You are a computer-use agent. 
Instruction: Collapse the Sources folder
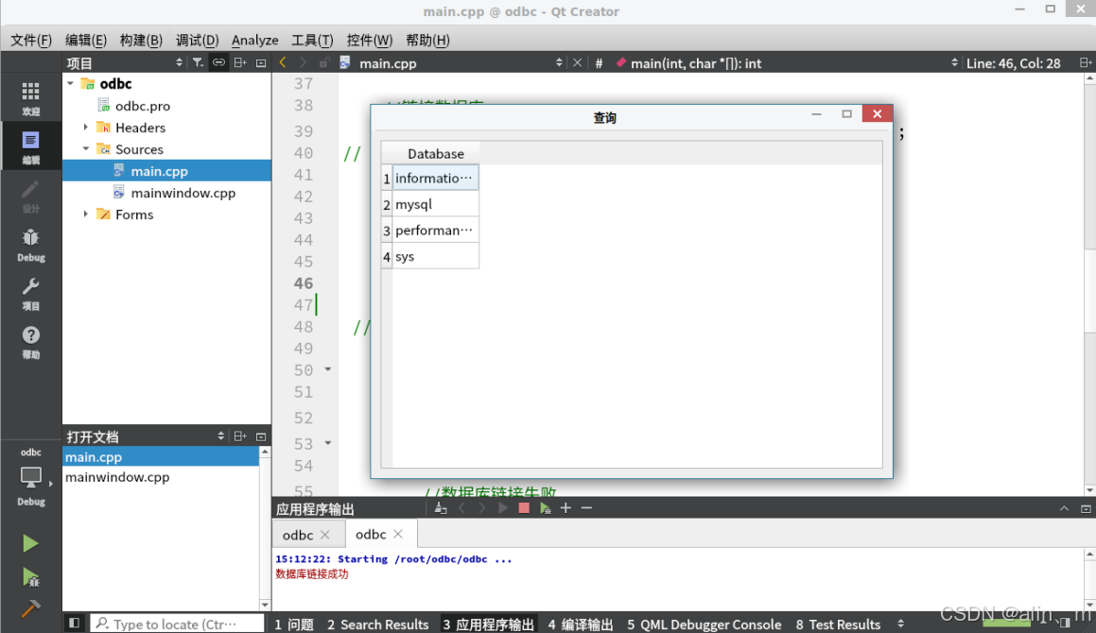tap(86, 149)
